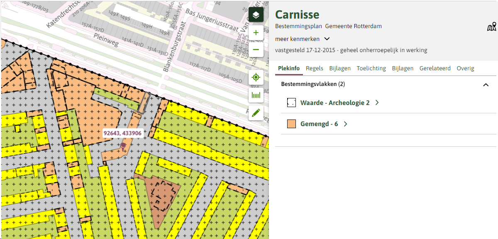Zoom out with the minus button
Screen dimensions: 498x239
tap(256, 50)
